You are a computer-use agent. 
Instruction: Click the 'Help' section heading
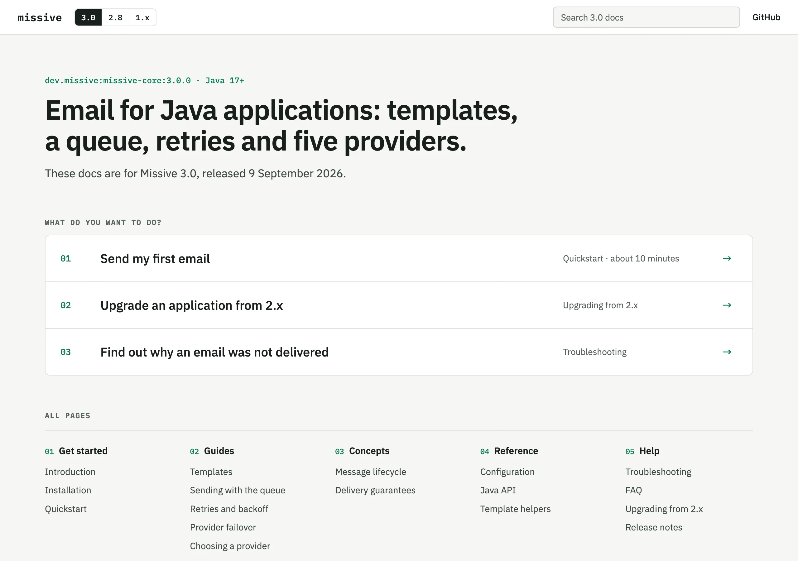(x=649, y=451)
